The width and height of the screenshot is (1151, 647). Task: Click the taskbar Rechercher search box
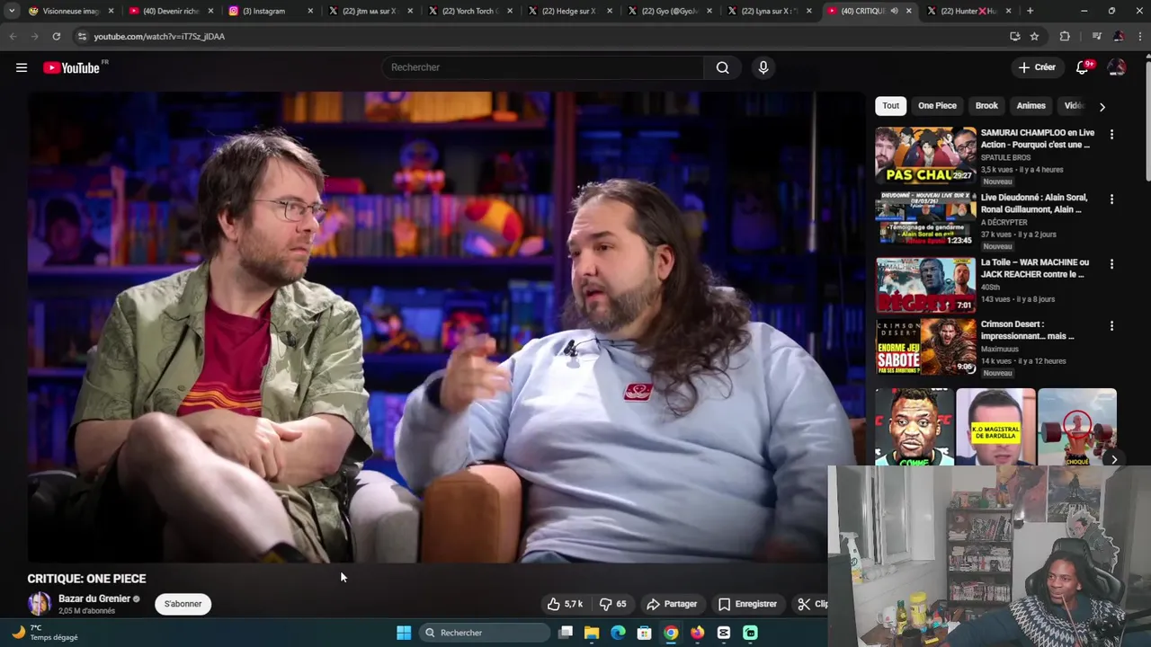coord(485,633)
